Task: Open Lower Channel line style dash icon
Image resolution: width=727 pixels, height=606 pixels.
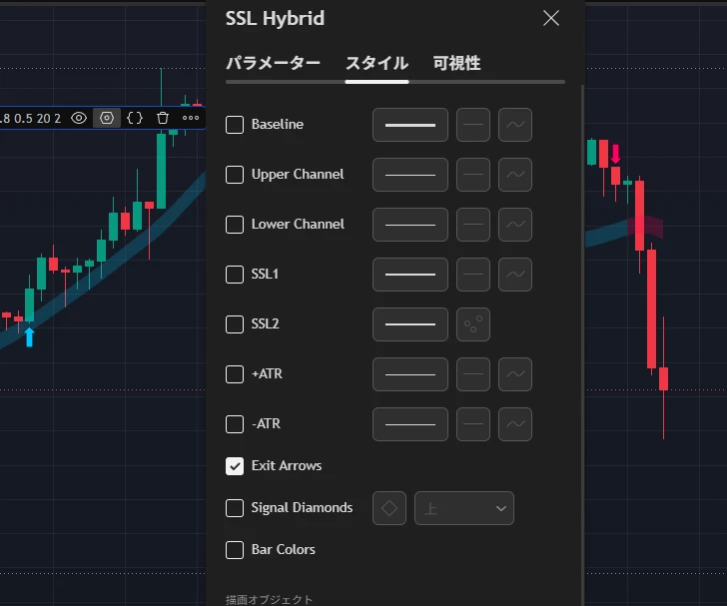Action: click(473, 225)
